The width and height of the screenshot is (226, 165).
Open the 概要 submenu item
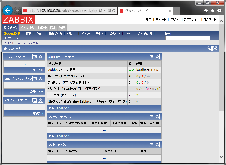pyautogui.click(x=28, y=34)
